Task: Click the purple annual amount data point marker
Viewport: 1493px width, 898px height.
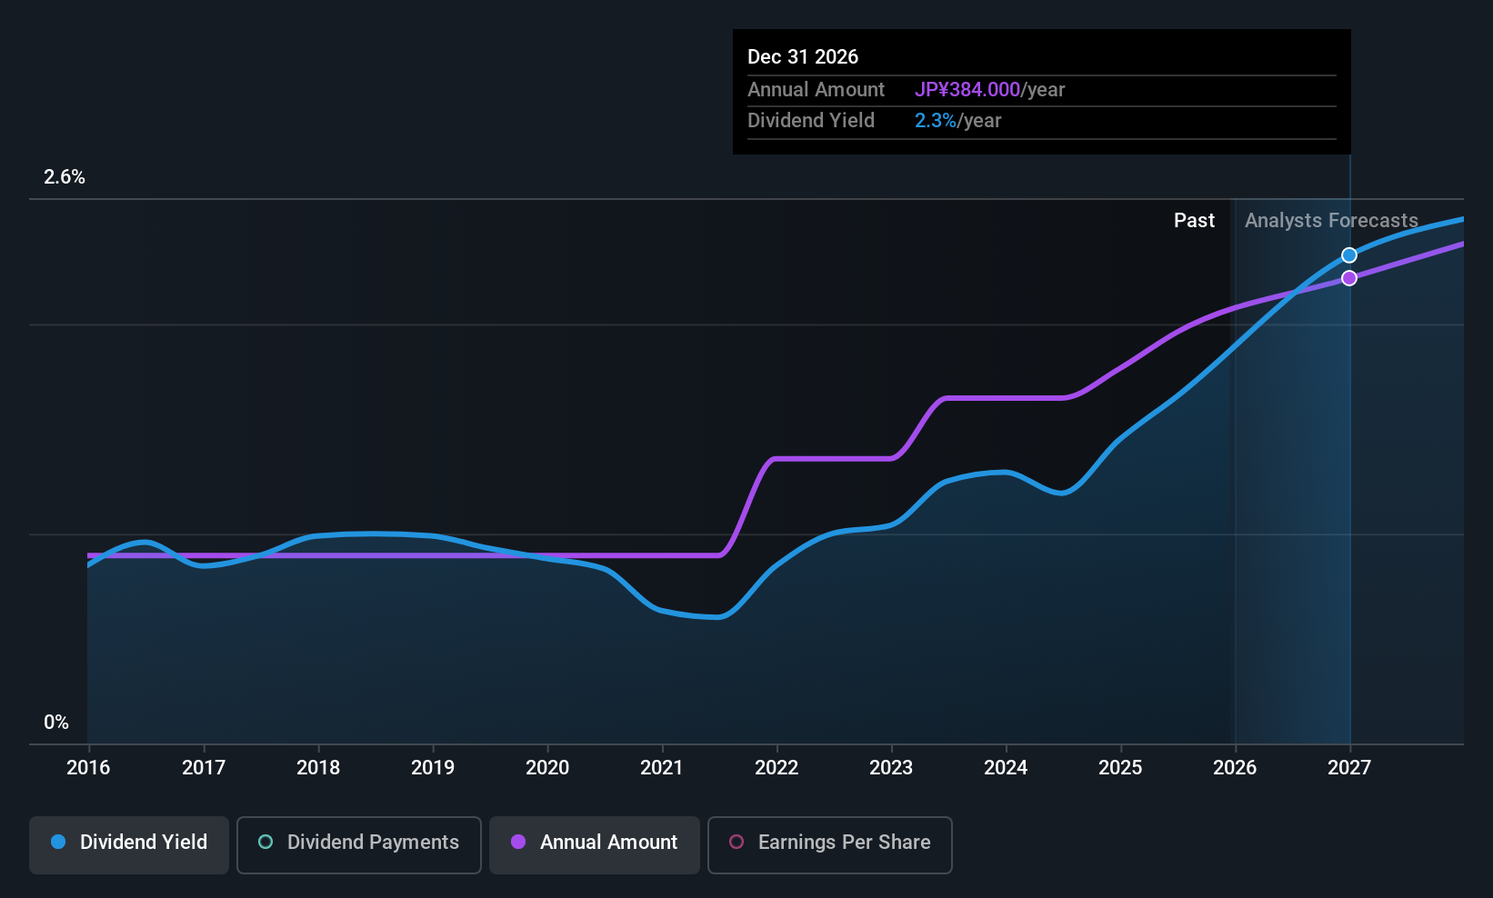Action: point(1349,278)
